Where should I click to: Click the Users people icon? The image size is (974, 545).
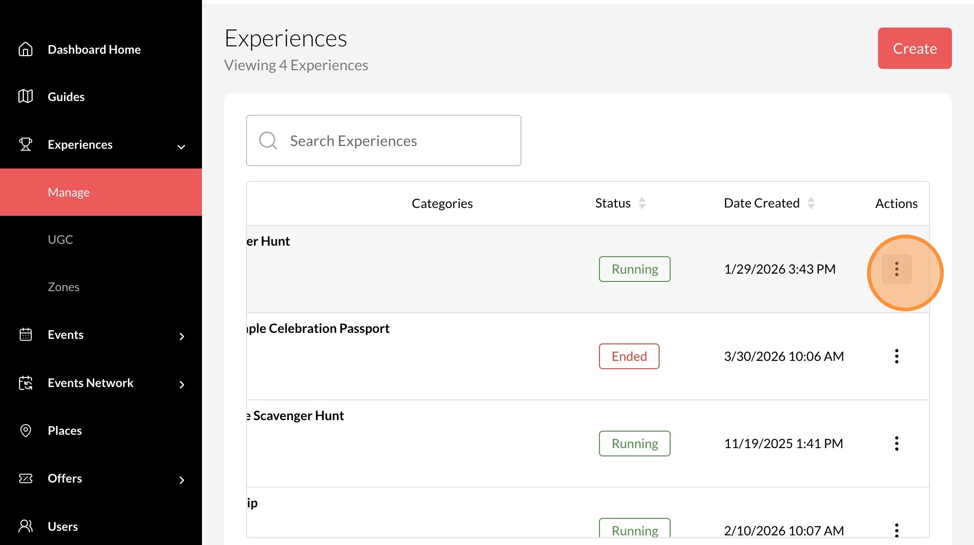[x=26, y=526]
